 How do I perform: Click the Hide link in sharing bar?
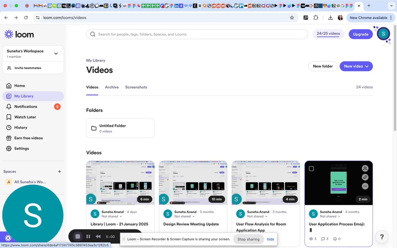[270, 239]
